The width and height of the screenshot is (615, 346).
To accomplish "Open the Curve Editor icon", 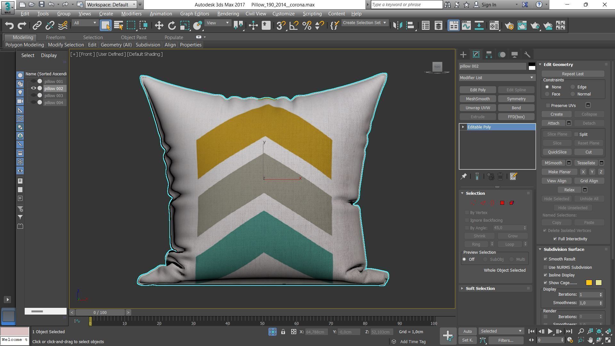I will (466, 25).
